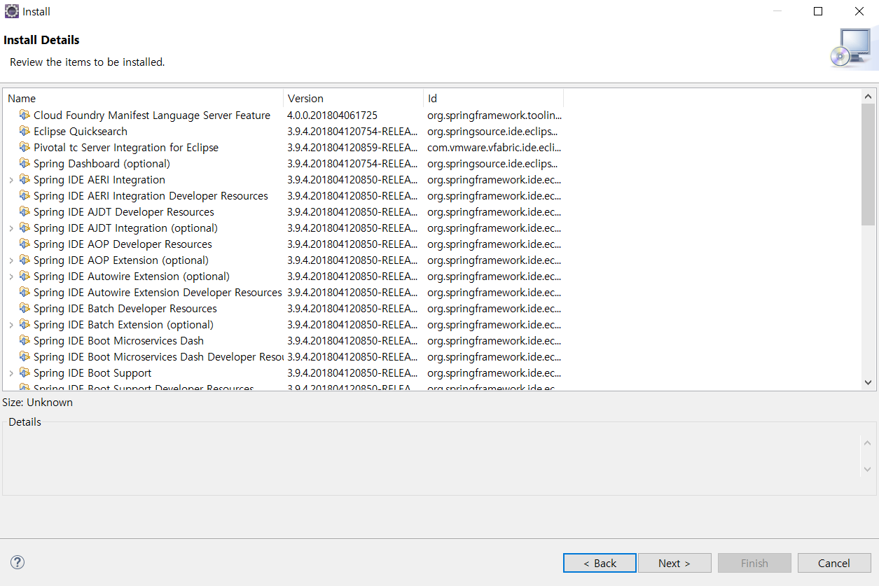The height and width of the screenshot is (586, 879).
Task: Select the Spring Dashboard (optional) entry
Action: pos(102,163)
